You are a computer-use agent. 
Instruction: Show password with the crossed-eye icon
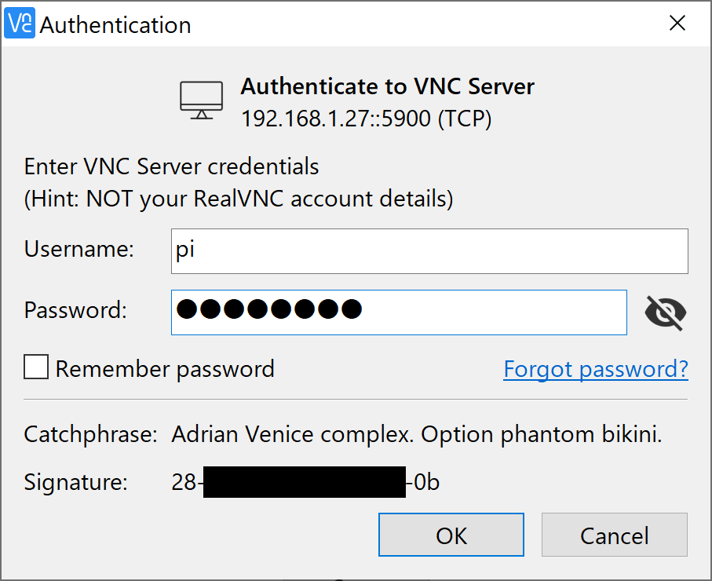665,312
